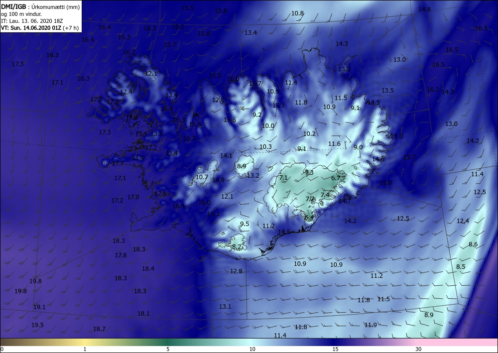Click the map value 14.1
Image resolution: width=498 pixels, height=353 pixels.
pyautogui.click(x=226, y=156)
